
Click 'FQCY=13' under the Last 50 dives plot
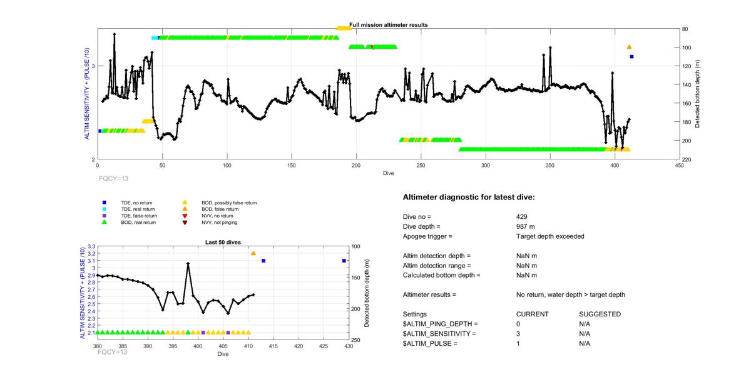113,352
